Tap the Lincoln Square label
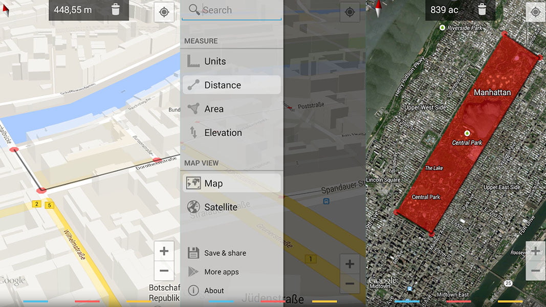 383,180
